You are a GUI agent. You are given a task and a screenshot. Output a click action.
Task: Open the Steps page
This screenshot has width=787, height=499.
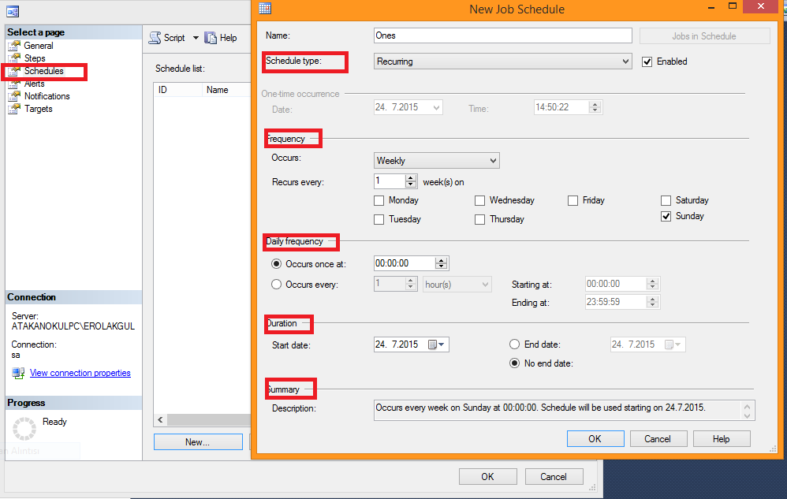pyautogui.click(x=35, y=58)
